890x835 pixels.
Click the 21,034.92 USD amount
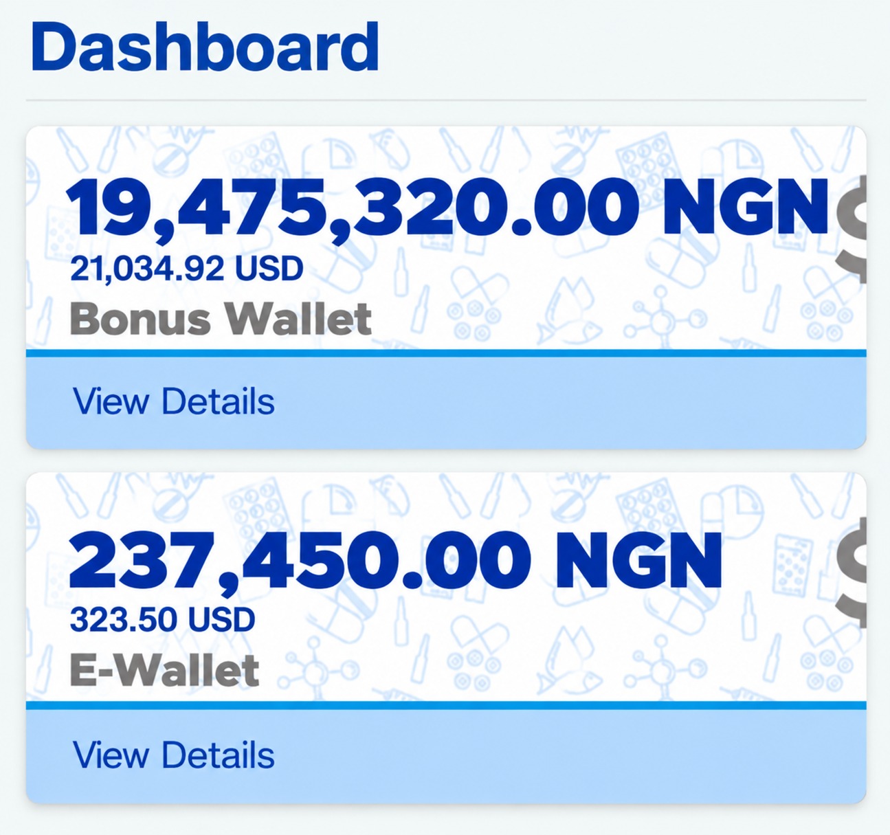click(x=186, y=269)
